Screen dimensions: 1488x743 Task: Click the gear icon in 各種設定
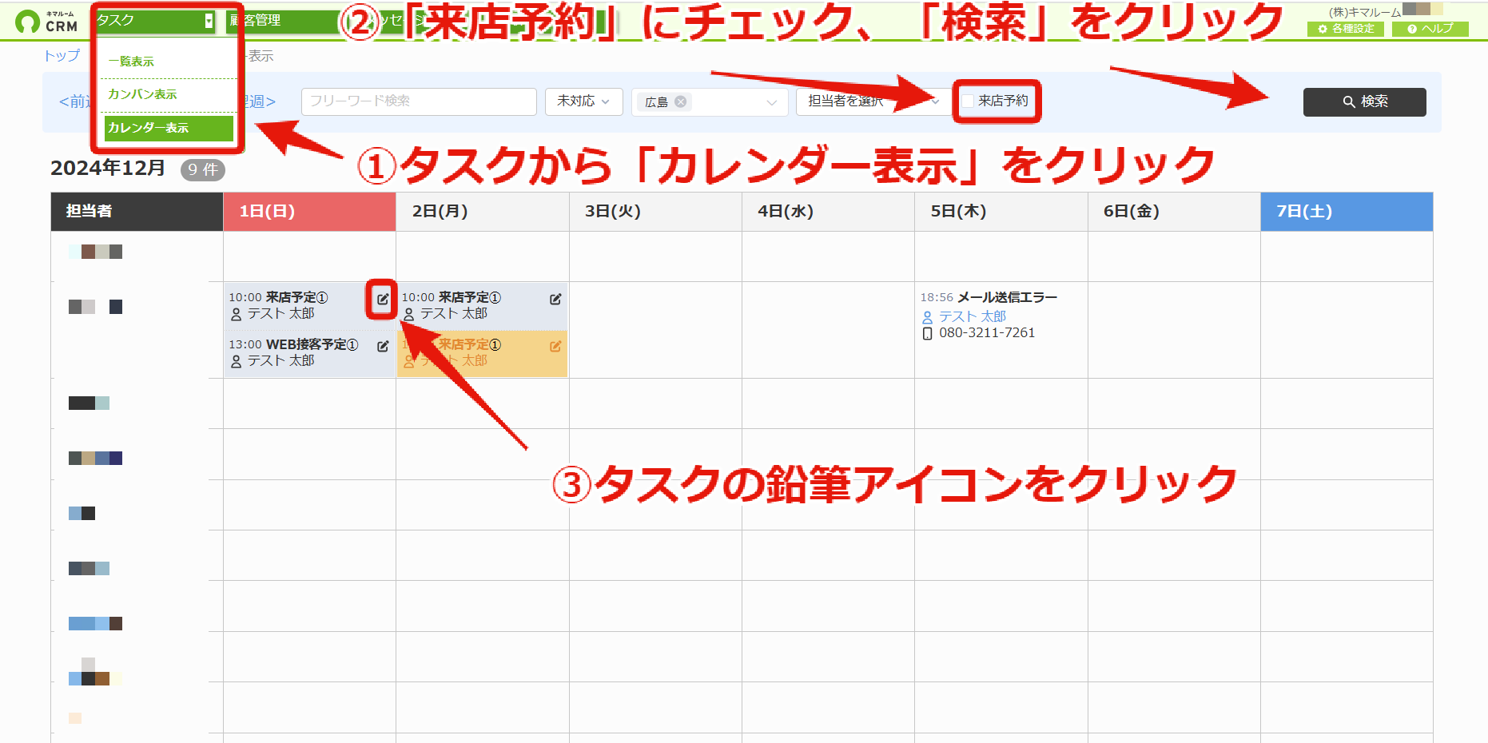pos(1323,29)
